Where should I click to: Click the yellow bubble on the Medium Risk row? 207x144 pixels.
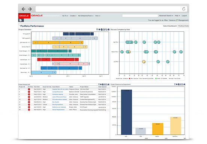tap(129, 52)
